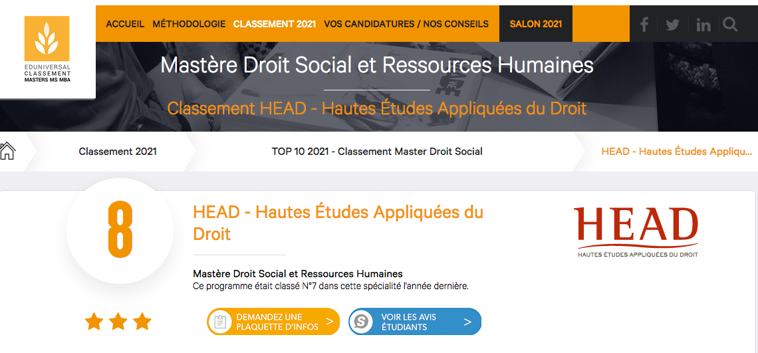The image size is (758, 353).
Task: Click the black Mastère Droit Social program name
Action: point(298,274)
